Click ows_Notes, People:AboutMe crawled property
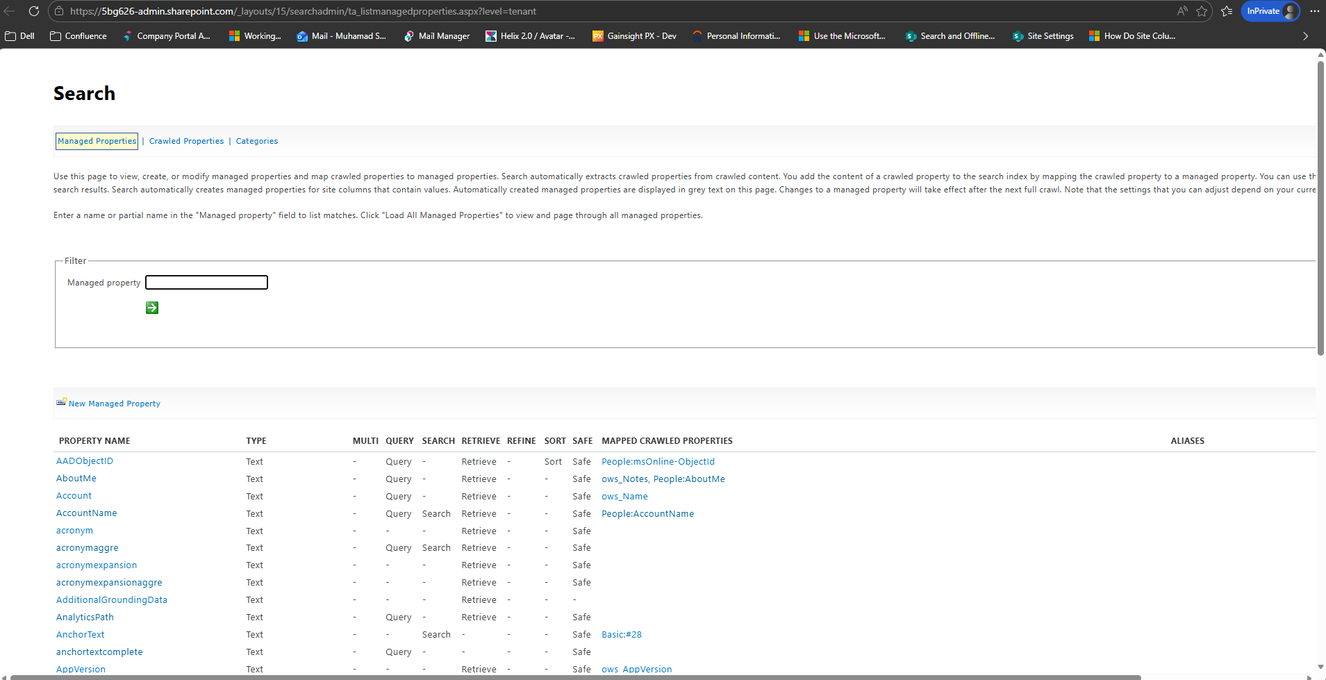The width and height of the screenshot is (1326, 680). 663,479
